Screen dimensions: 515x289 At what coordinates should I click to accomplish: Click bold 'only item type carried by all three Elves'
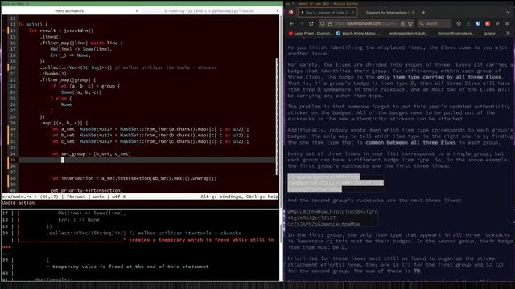[x=439, y=77]
